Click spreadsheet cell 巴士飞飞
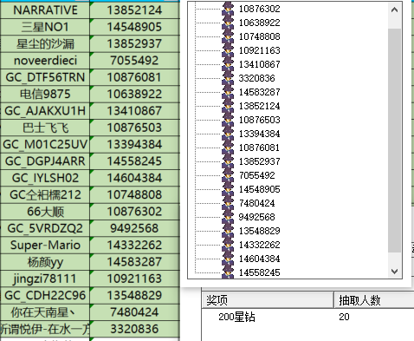 click(x=45, y=128)
